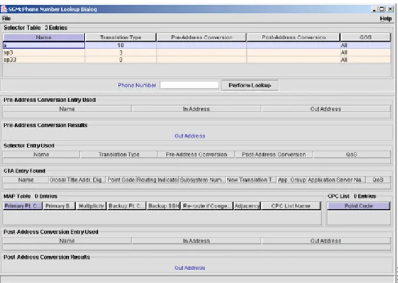The image size is (398, 283).
Task: Click Global Title Addr. Dig header
Action: (77, 180)
